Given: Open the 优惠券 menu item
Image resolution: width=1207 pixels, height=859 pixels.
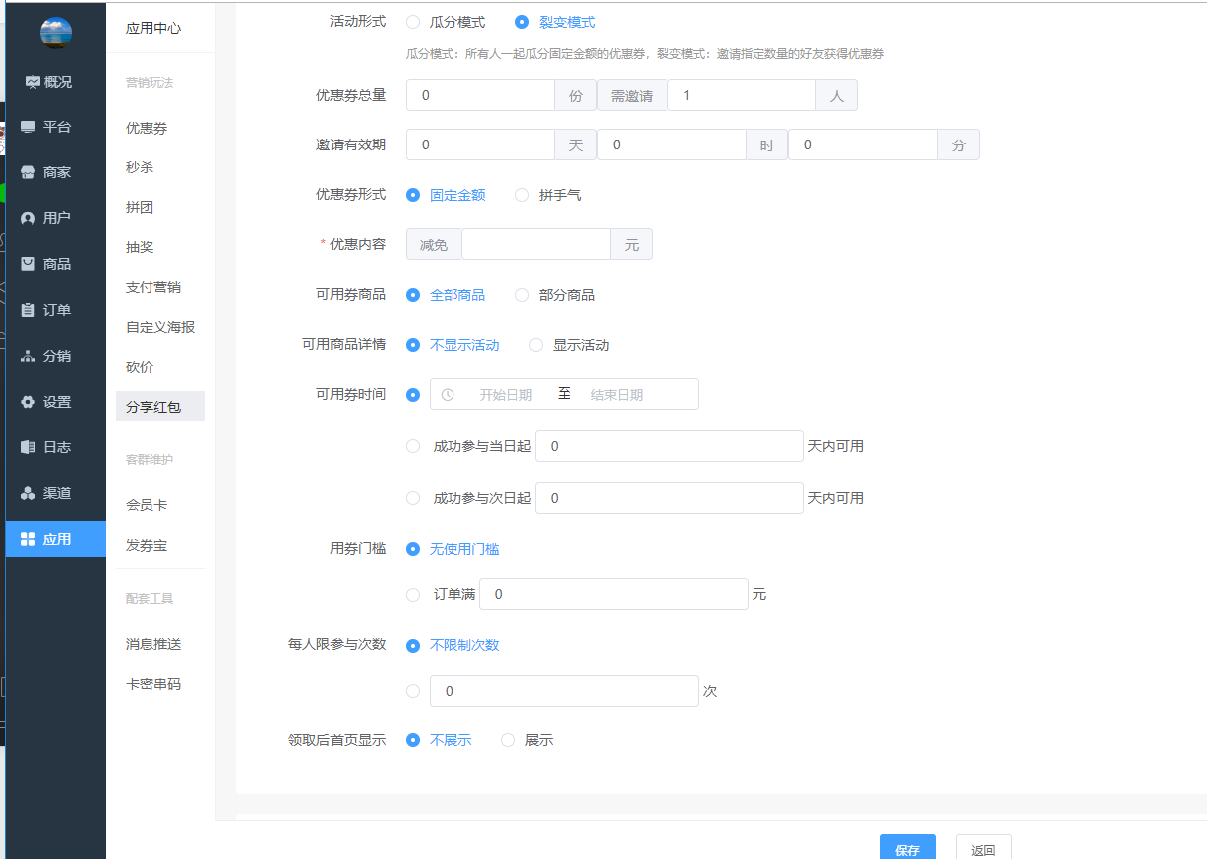Looking at the screenshot, I should 147,128.
